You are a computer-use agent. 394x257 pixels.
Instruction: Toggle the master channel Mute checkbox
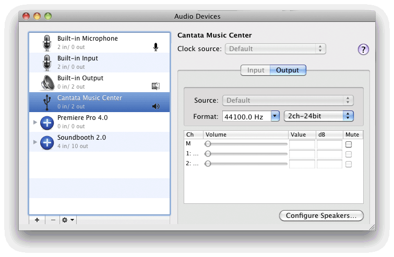pos(349,144)
